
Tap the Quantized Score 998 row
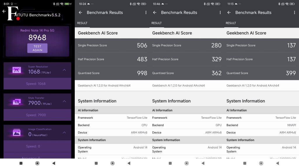tap(112, 73)
